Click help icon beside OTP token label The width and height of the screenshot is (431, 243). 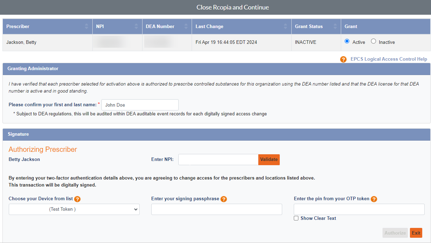click(374, 199)
